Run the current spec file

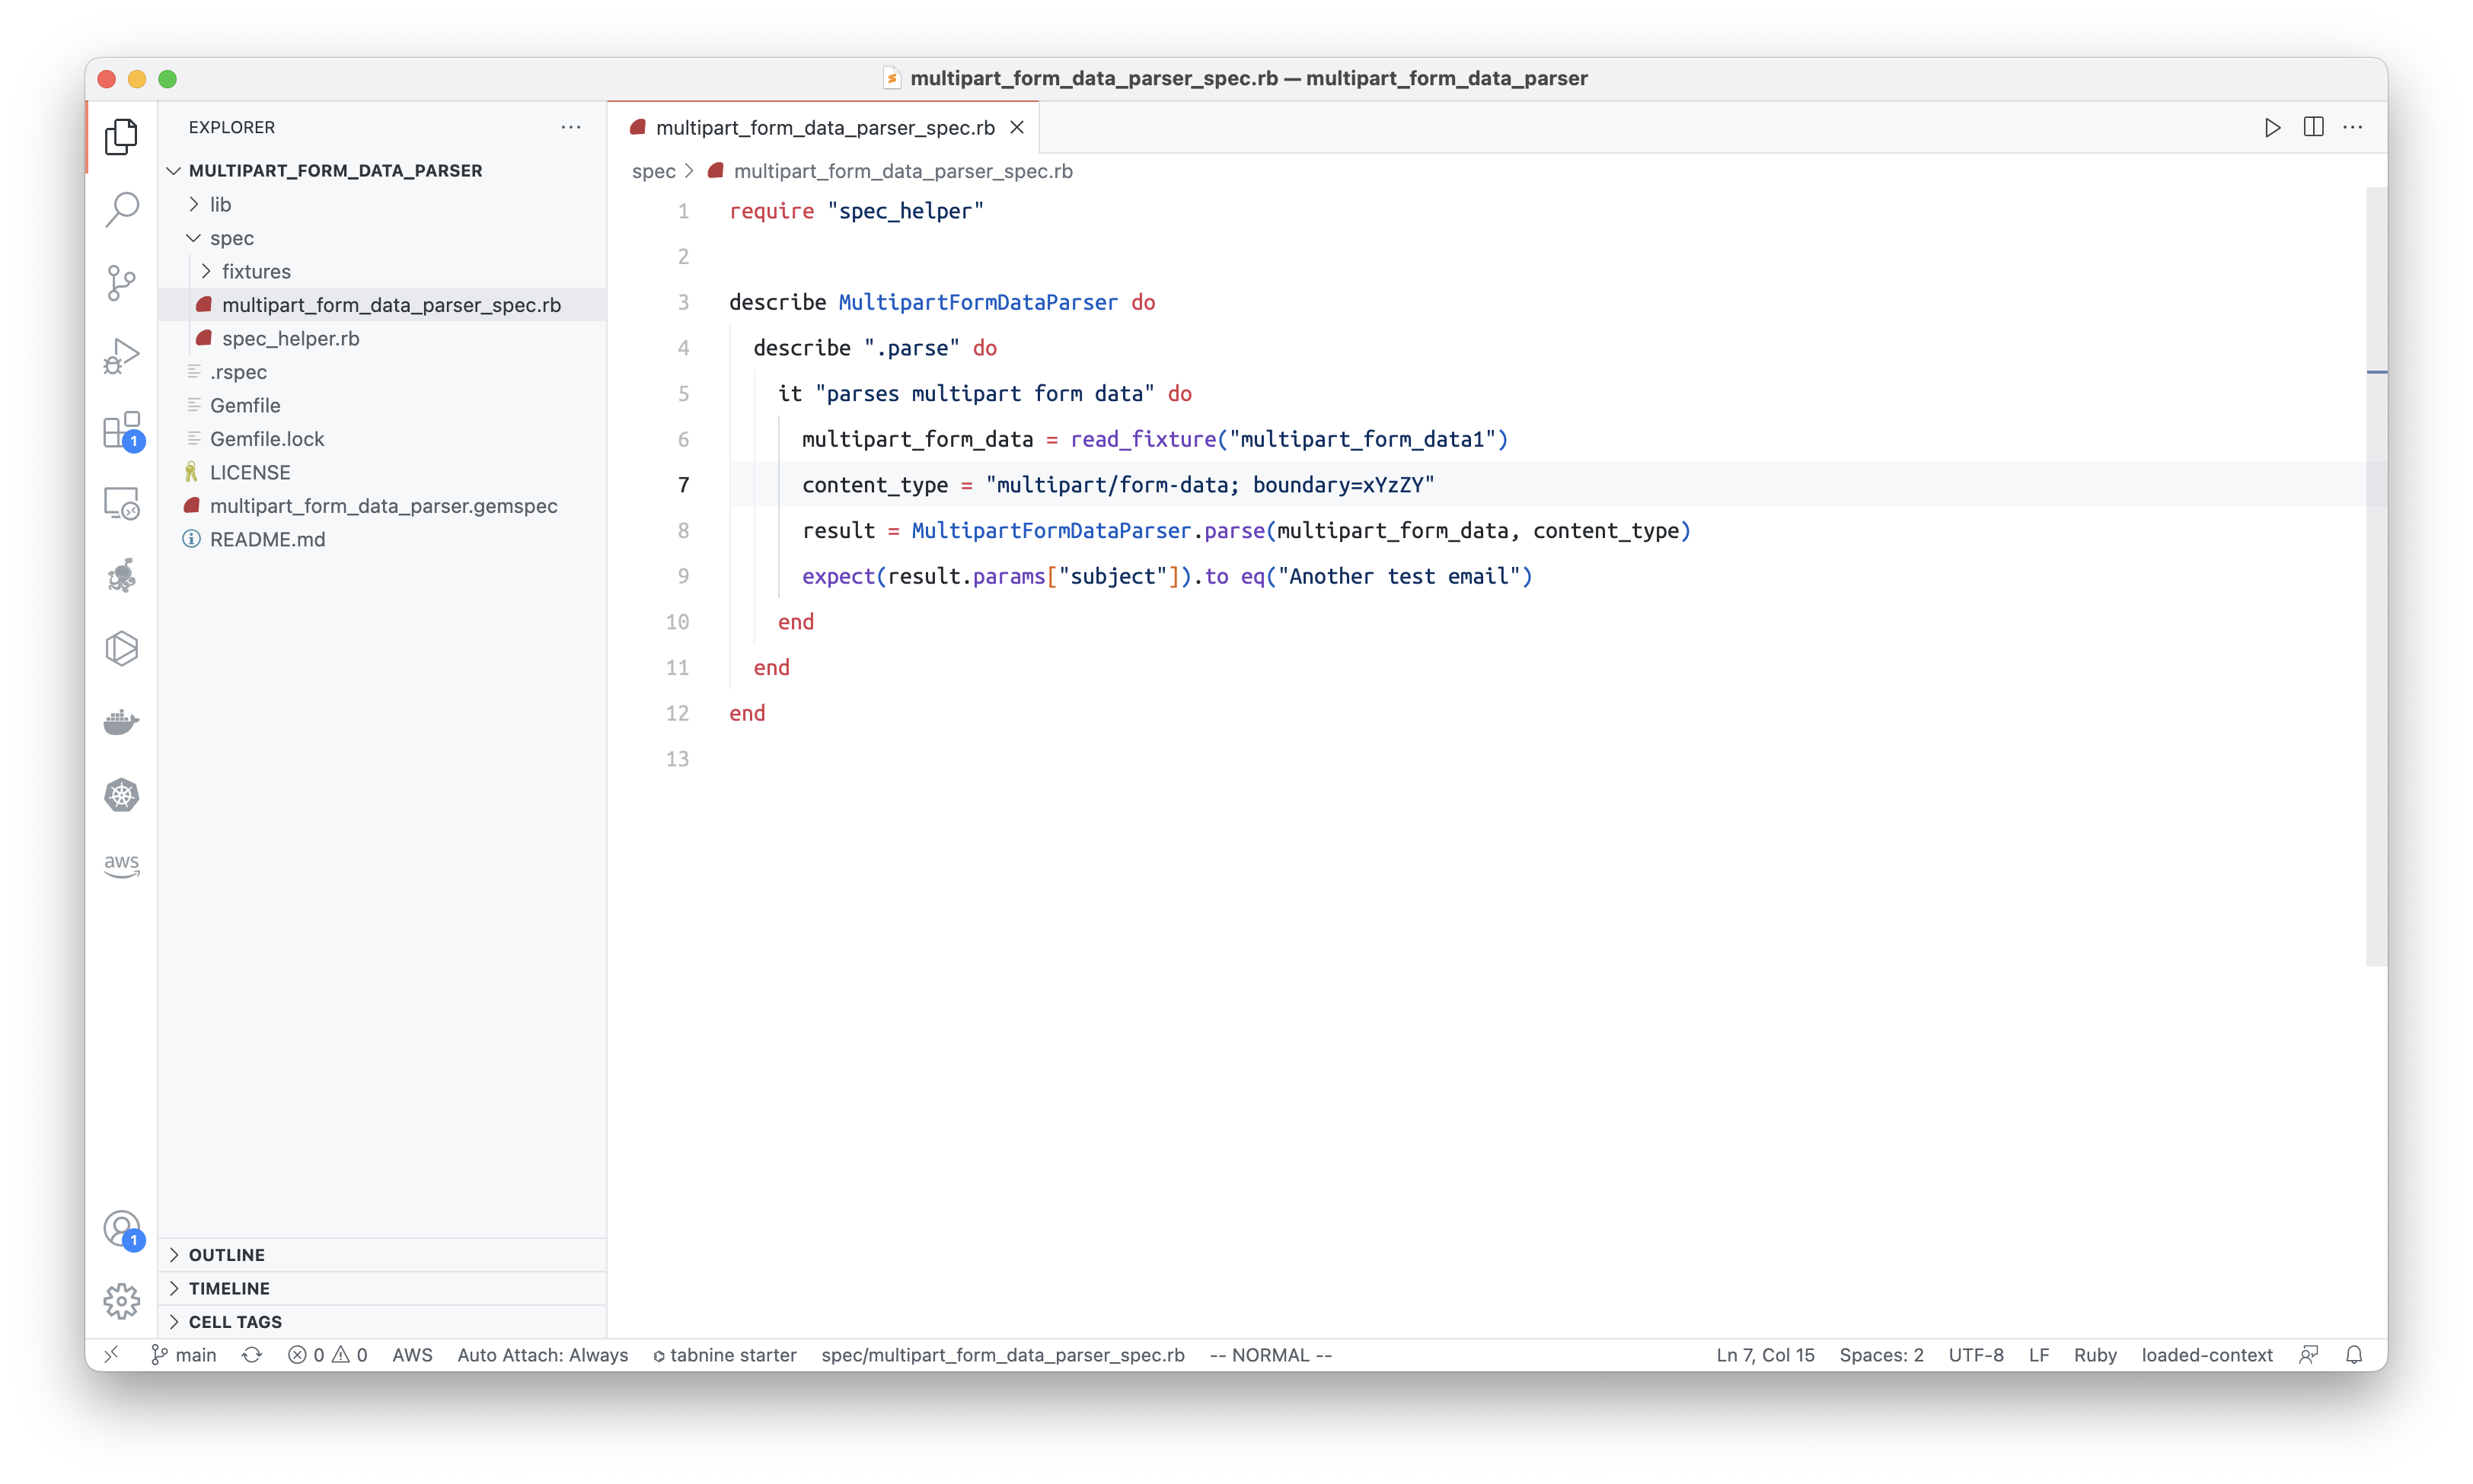click(2271, 127)
